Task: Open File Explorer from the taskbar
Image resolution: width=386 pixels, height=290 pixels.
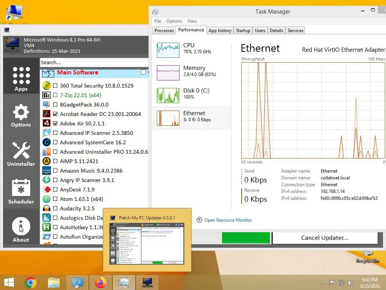Action: 54,282
